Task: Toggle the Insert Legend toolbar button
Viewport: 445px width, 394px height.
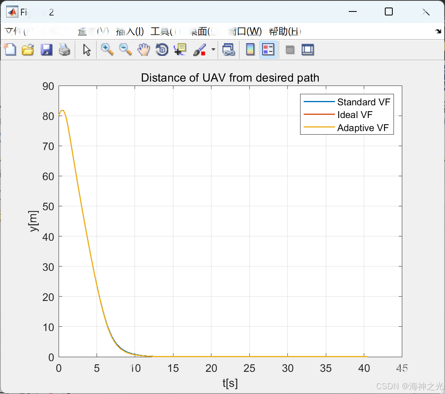Action: tap(268, 49)
